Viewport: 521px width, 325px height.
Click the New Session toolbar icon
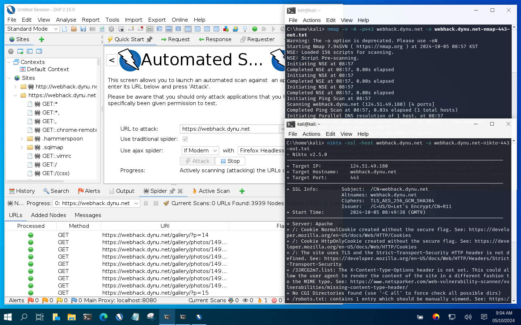pyautogui.click(x=64, y=29)
